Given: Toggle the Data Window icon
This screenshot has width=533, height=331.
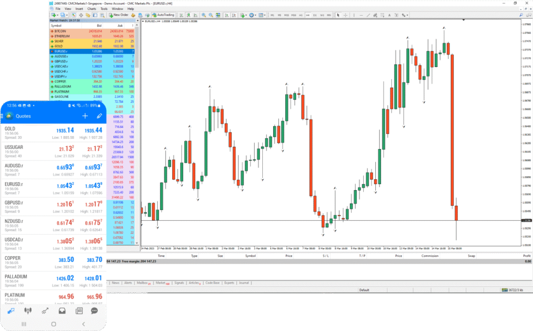Looking at the screenshot, I should pyautogui.click(x=81, y=15).
